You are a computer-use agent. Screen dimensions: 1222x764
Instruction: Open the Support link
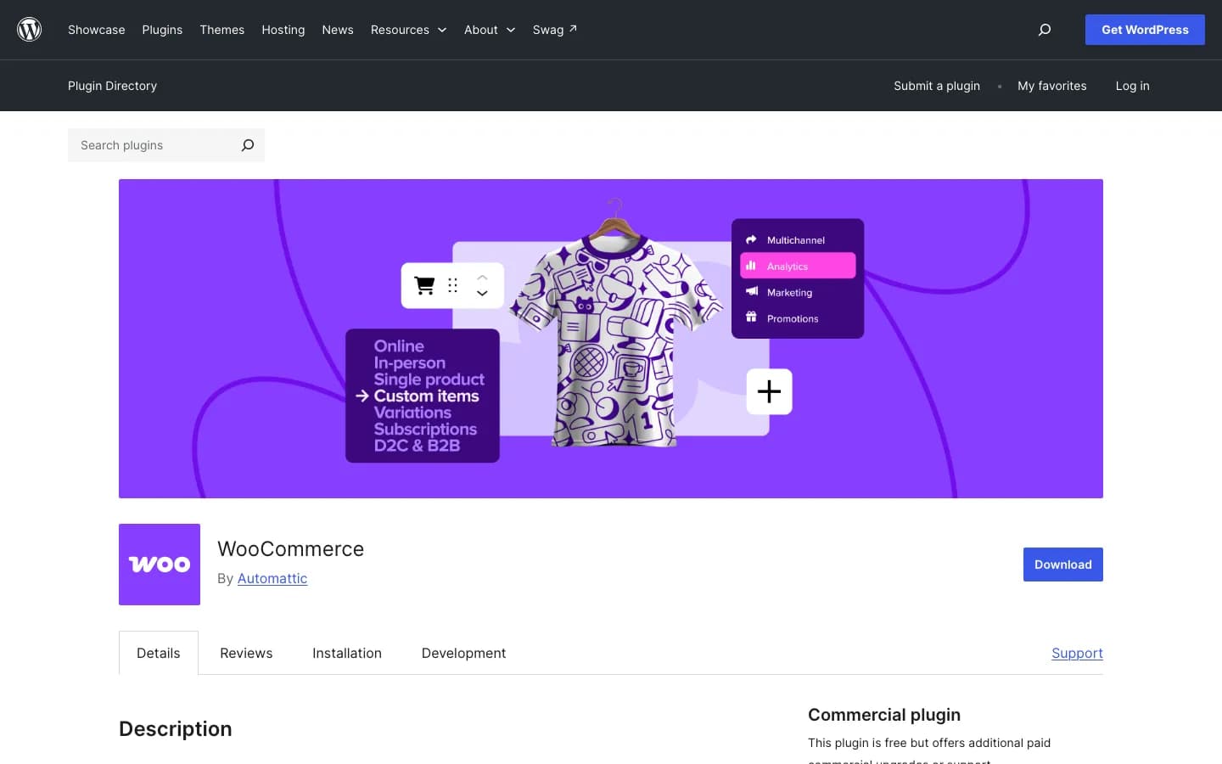coord(1077,653)
